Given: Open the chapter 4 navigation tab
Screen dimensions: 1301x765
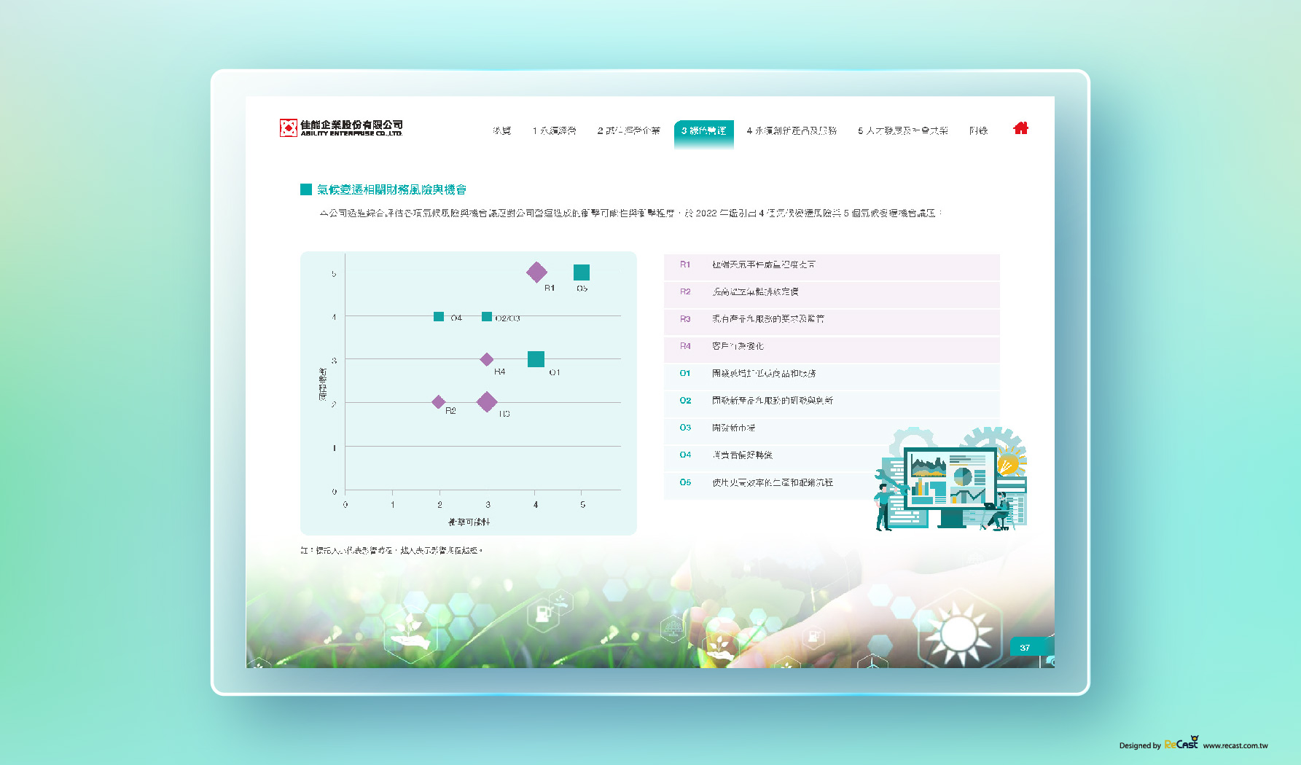Looking at the screenshot, I should tap(792, 131).
